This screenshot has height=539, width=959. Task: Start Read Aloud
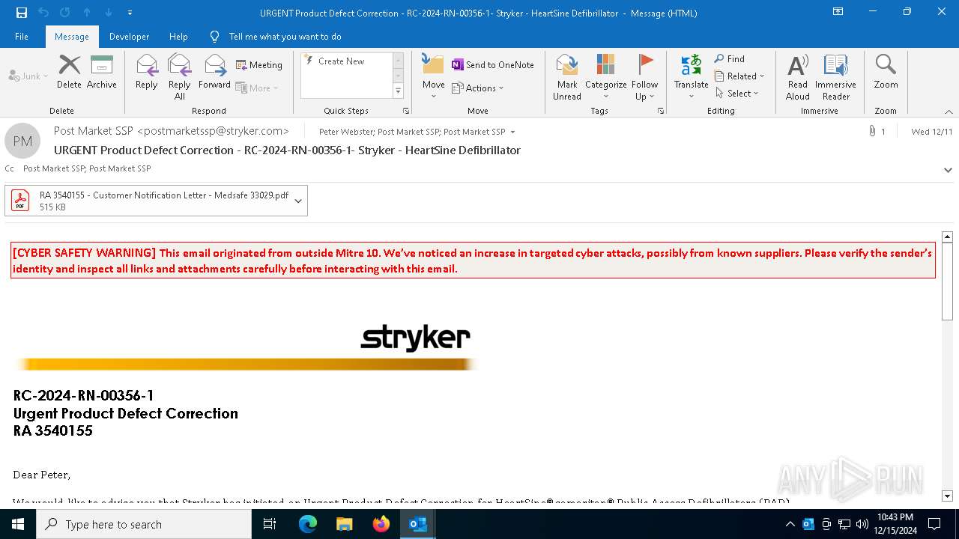(798, 76)
